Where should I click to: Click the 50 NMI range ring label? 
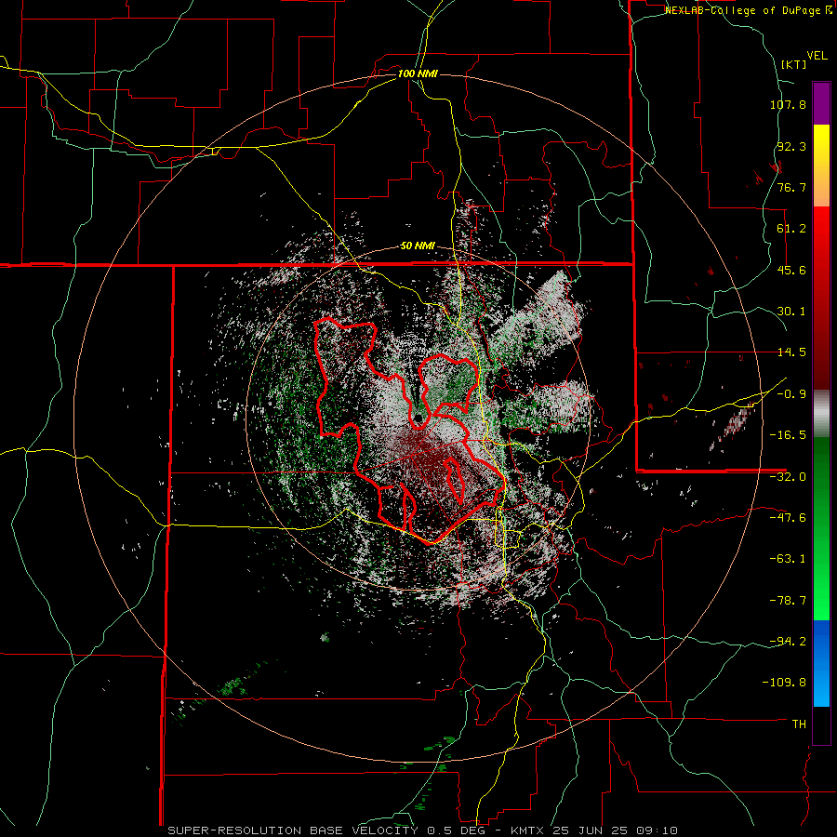click(x=418, y=246)
